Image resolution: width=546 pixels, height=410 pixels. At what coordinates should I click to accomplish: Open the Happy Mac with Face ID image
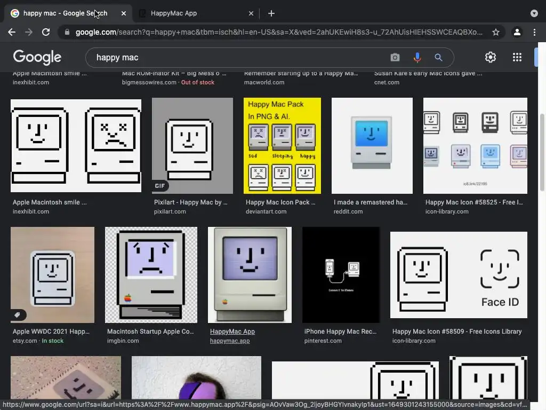pos(459,275)
